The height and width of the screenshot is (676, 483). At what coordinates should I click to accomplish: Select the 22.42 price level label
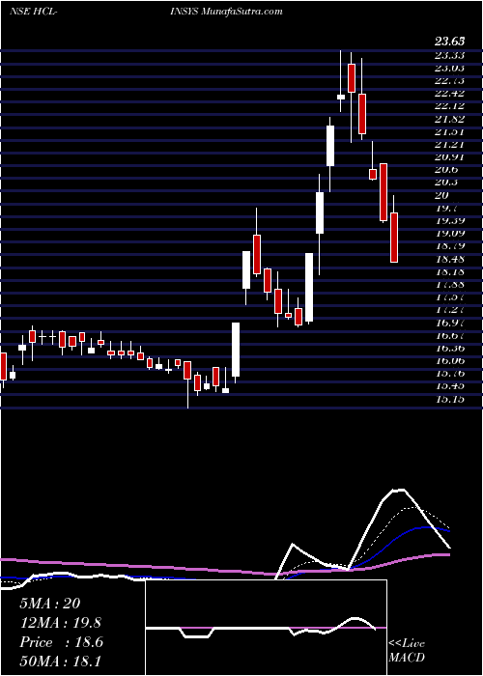[x=450, y=93]
